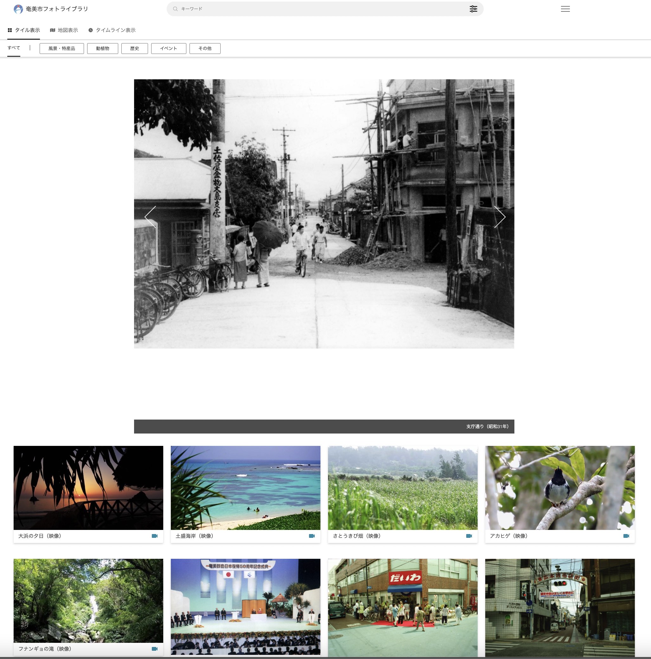651x659 pixels.
Task: Click the video icon on 土盛海岸 tile
Action: coord(312,536)
